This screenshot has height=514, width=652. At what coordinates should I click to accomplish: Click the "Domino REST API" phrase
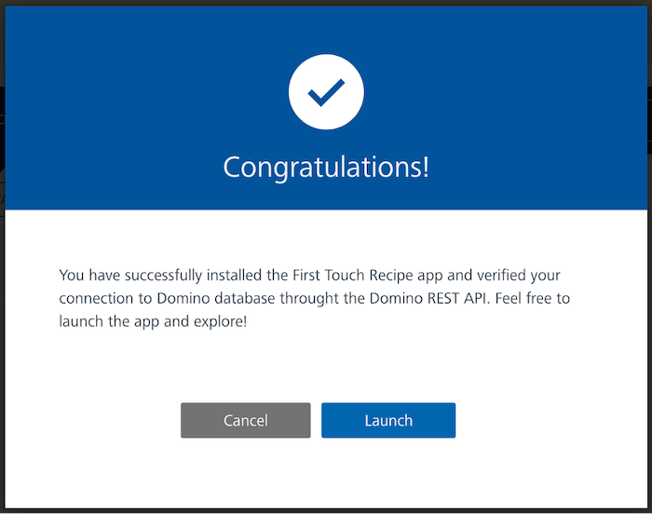point(428,298)
